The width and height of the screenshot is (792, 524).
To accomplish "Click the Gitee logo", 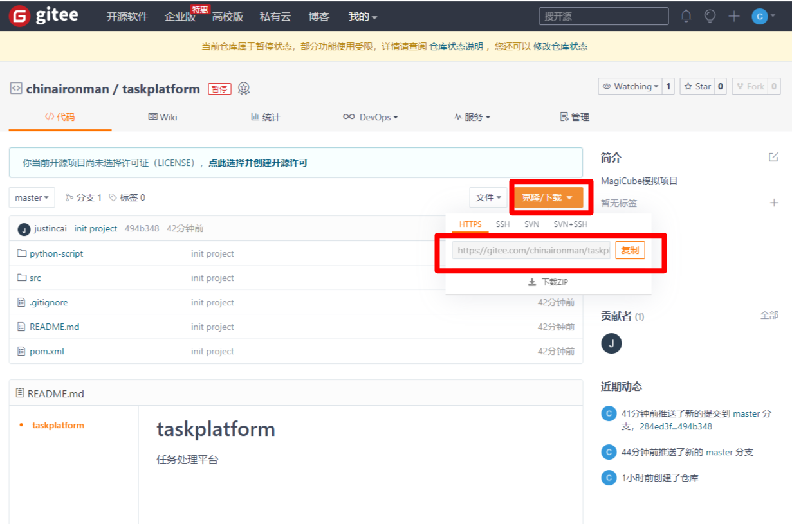I will [44, 16].
